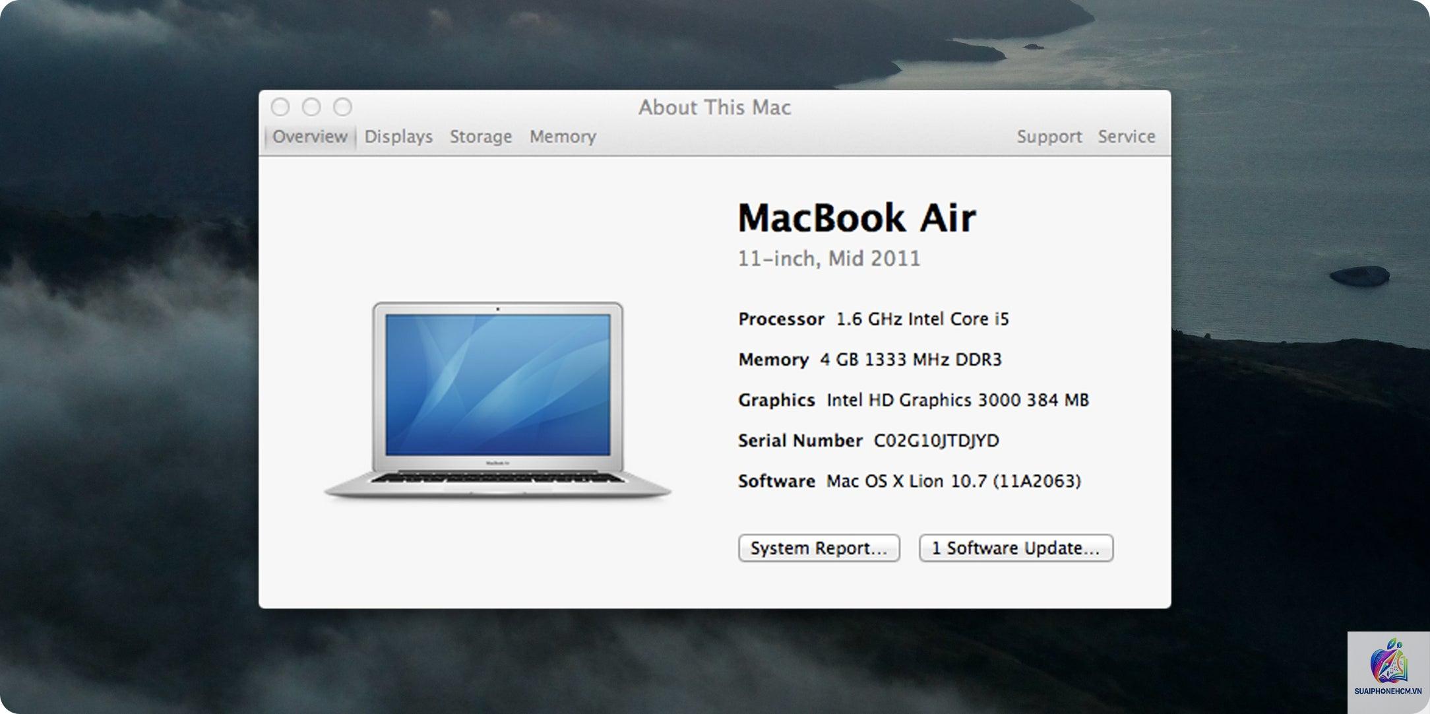Click the System Report... button
Viewport: 1430px width, 714px height.
(x=819, y=548)
